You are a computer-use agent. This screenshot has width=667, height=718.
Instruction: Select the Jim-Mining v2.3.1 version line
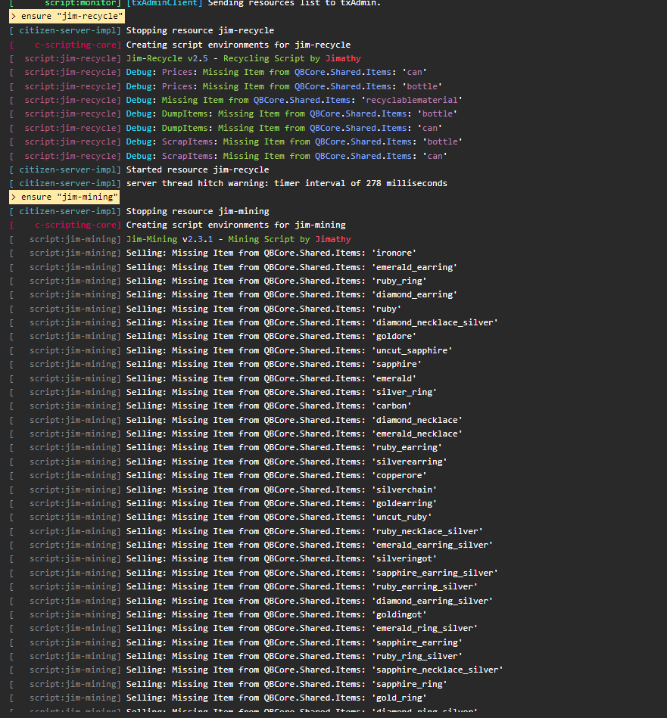pos(238,239)
